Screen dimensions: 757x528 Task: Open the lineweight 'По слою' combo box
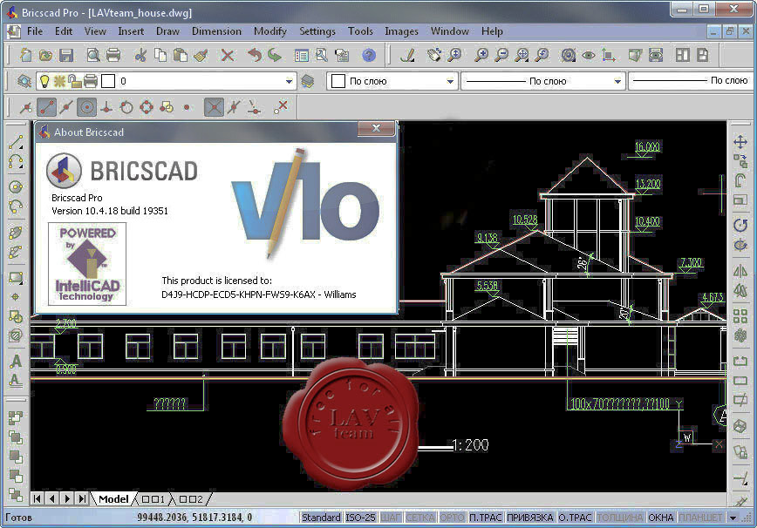point(692,80)
